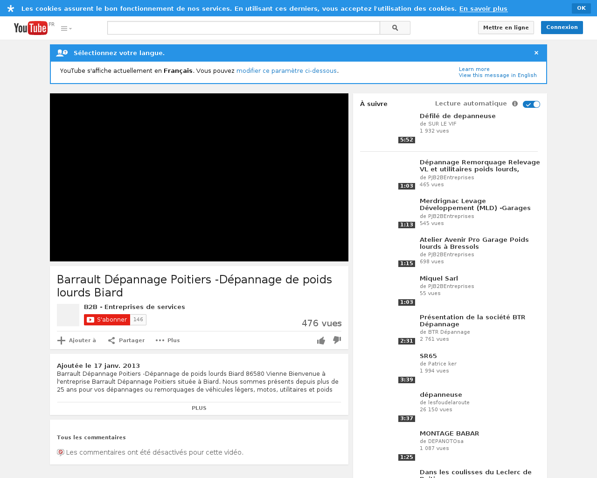Open the B2B - Entreprises de services channel
Image resolution: width=597 pixels, height=478 pixels.
[x=134, y=307]
